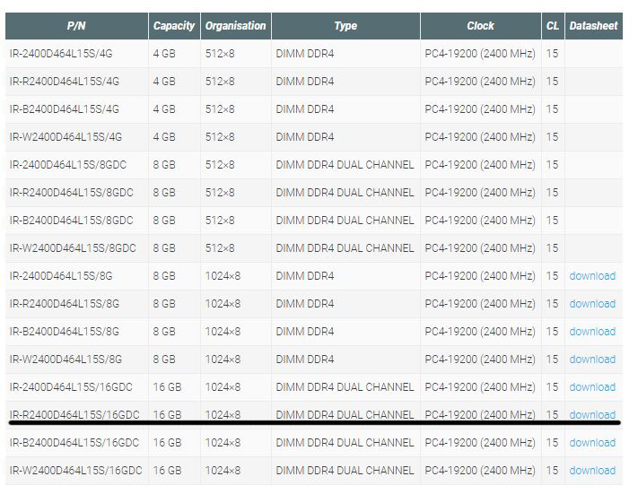Screen dimensions: 638x494
Task: Select part number IR-2400D464L15S/4G
Action: pos(61,54)
